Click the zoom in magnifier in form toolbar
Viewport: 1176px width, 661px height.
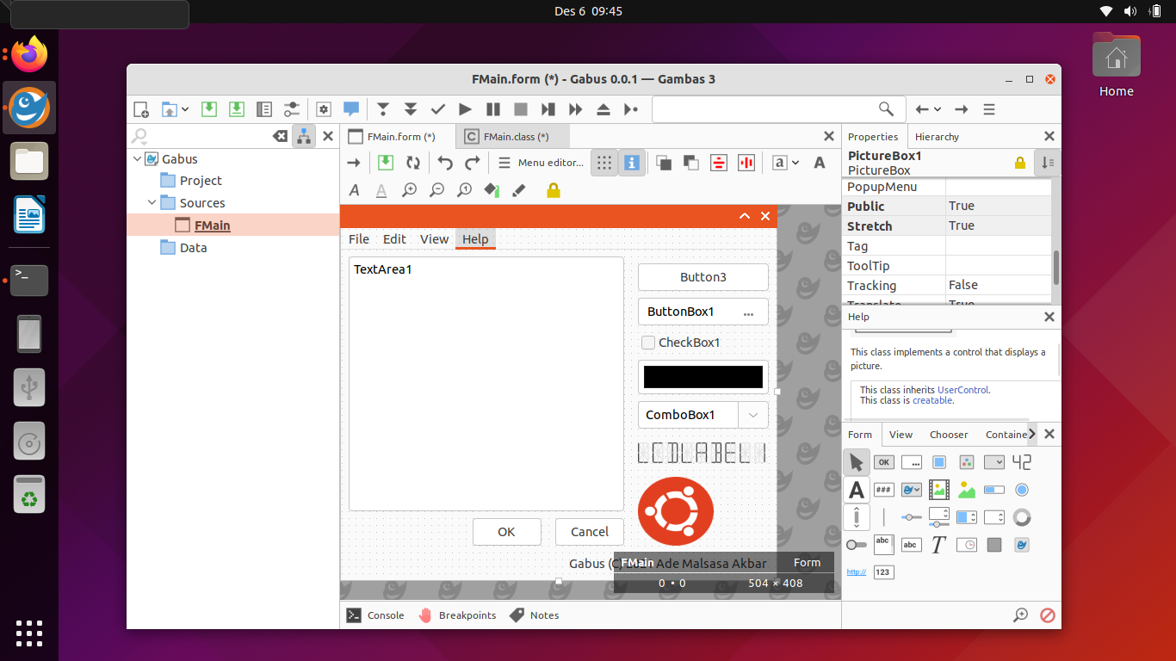[410, 190]
